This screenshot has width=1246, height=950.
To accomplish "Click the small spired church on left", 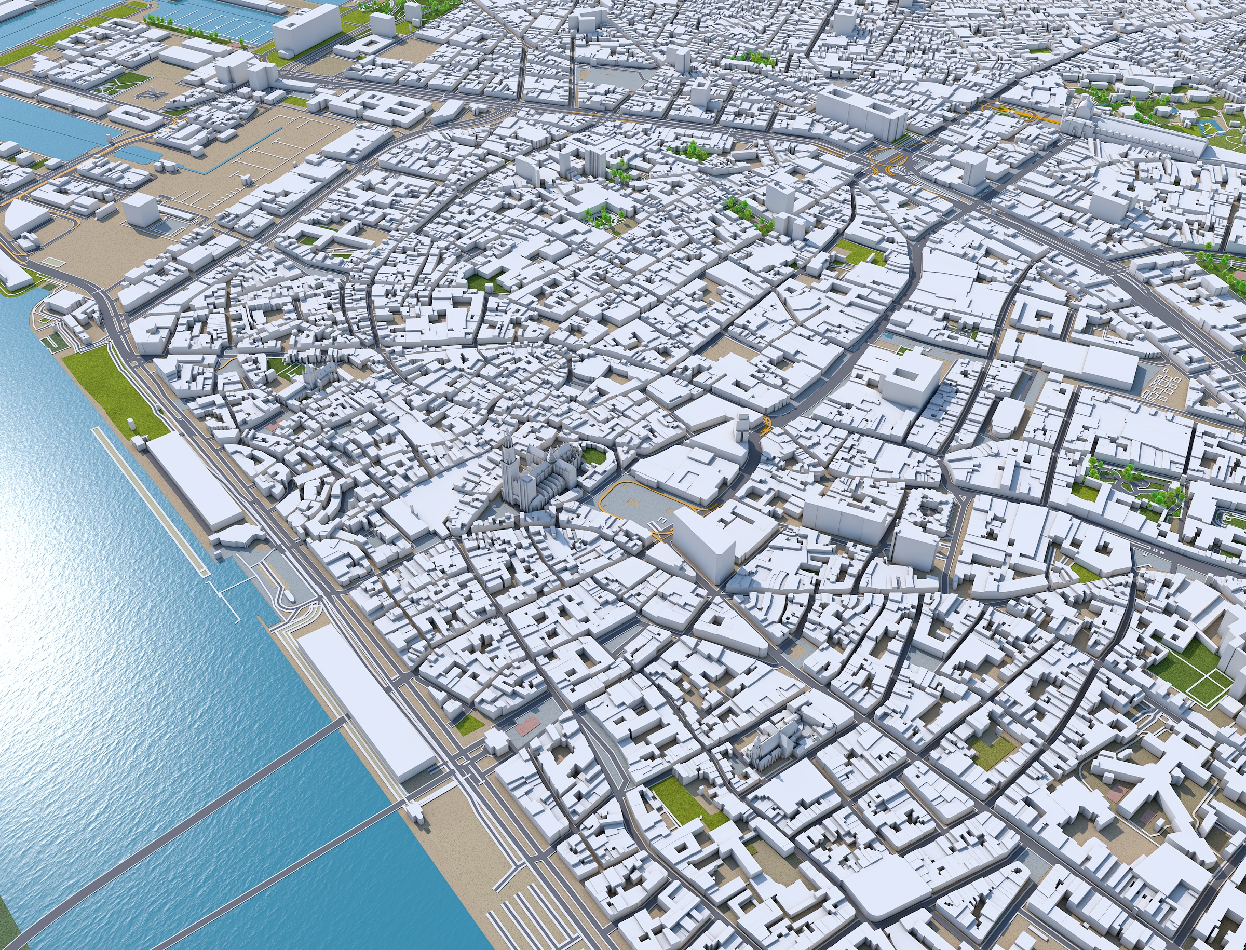I will 312,375.
